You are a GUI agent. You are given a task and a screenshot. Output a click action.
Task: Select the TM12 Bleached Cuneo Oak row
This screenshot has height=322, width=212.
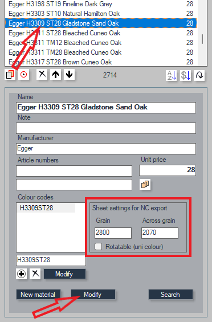pyautogui.click(x=101, y=43)
